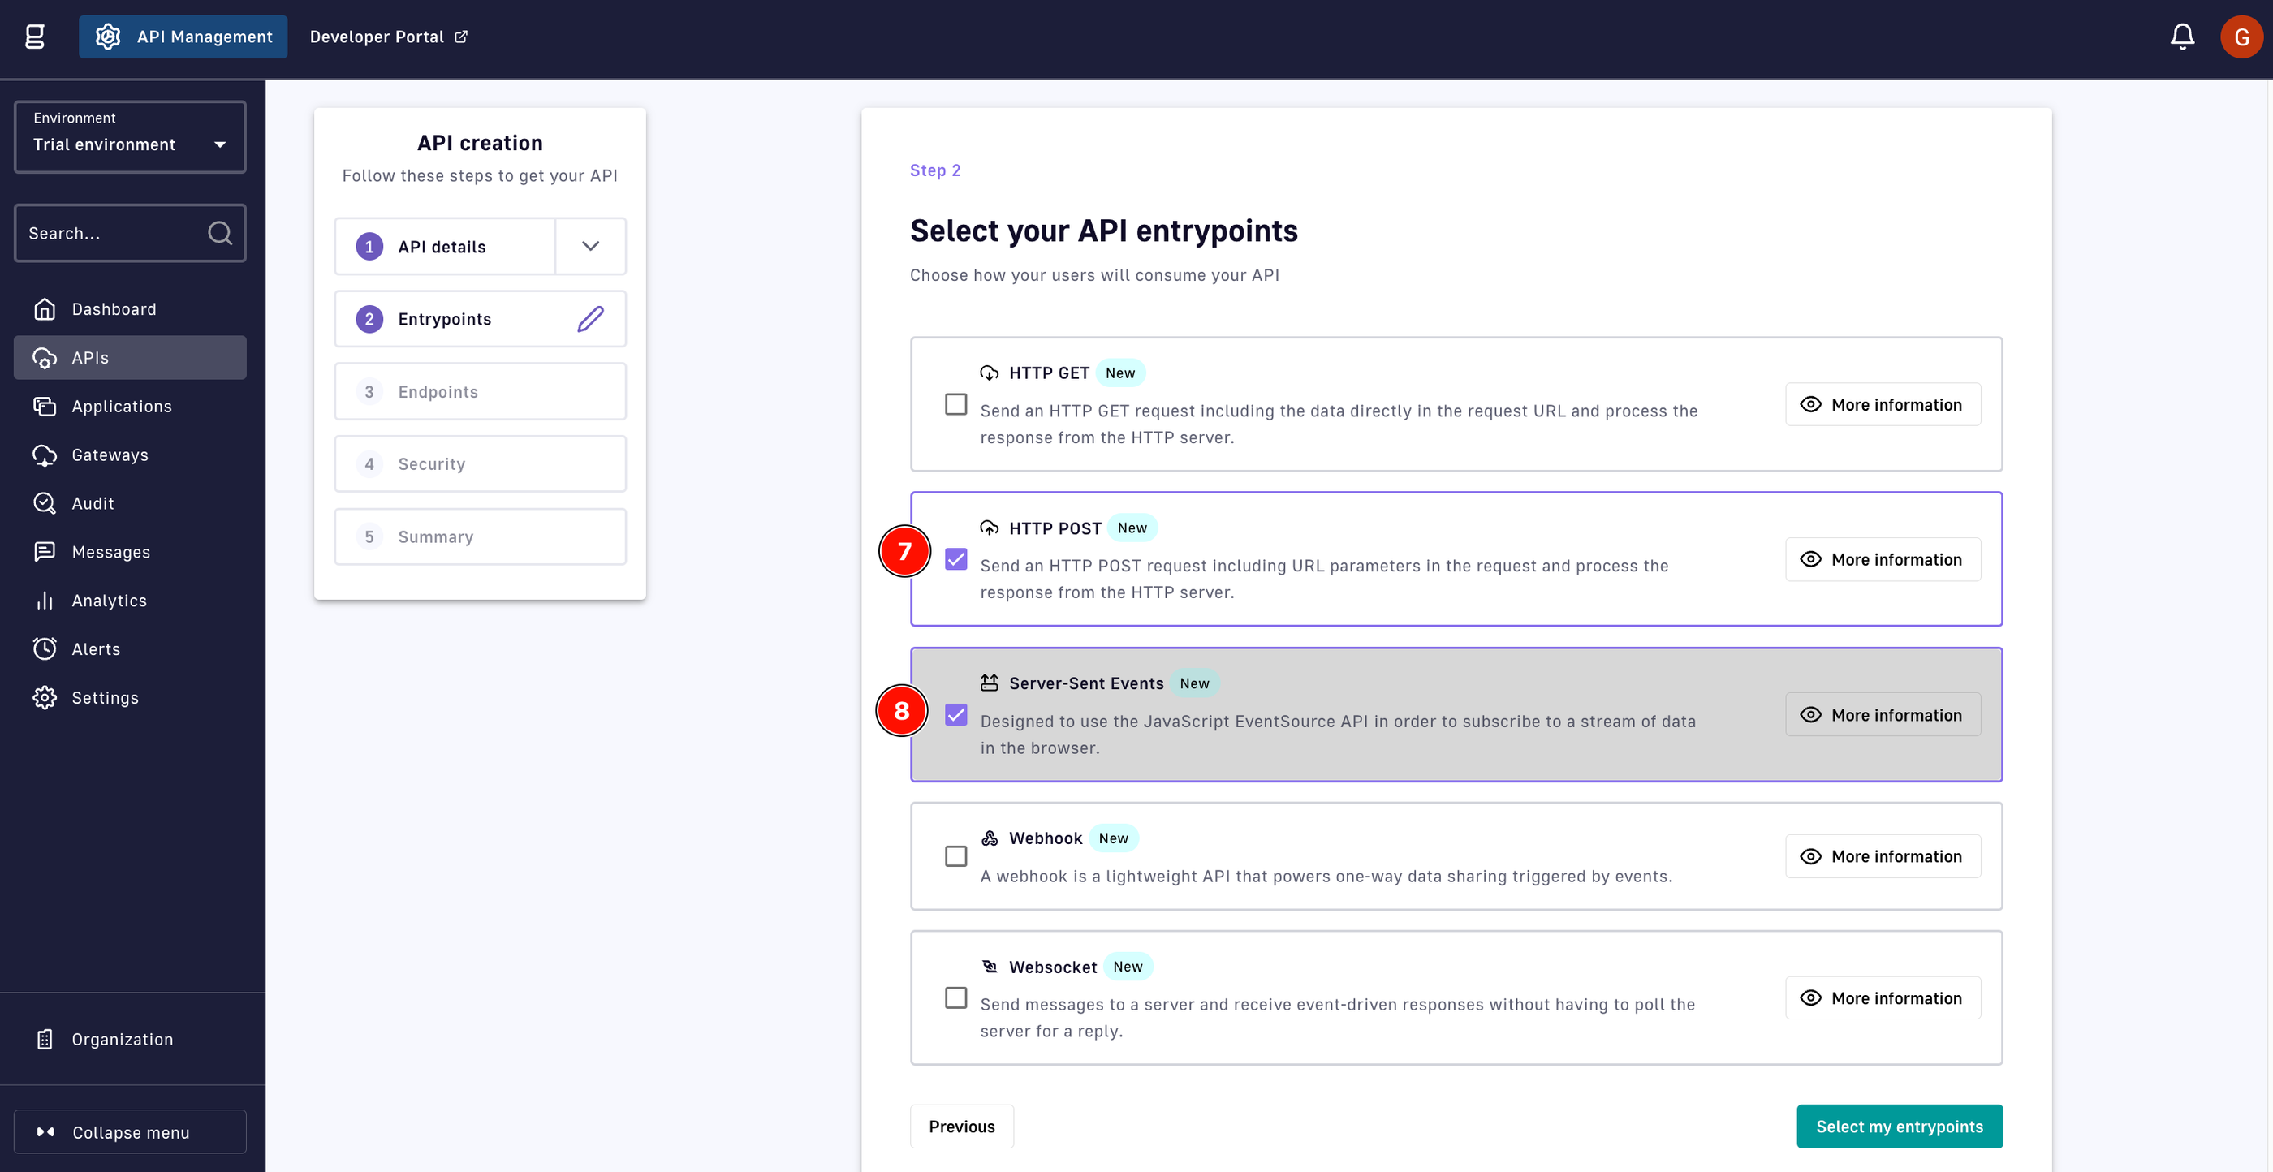Click the Analytics bar chart icon
Viewport: 2273px width, 1172px height.
[x=44, y=600]
